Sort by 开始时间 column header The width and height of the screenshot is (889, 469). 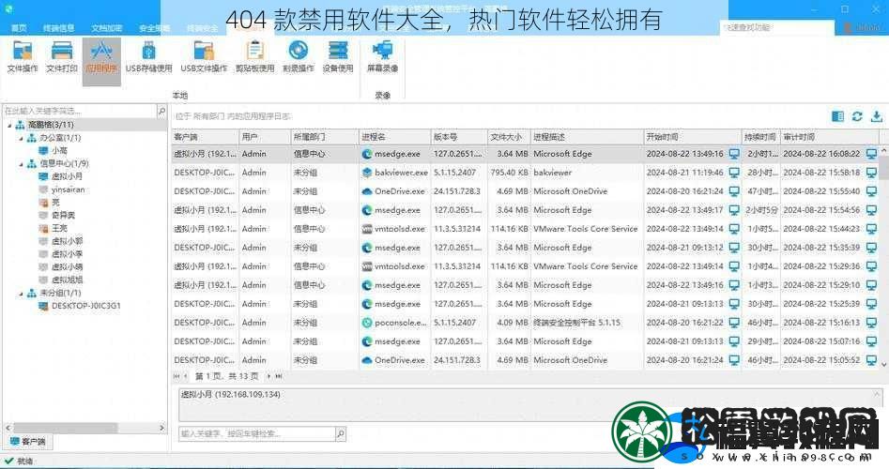[x=692, y=137]
